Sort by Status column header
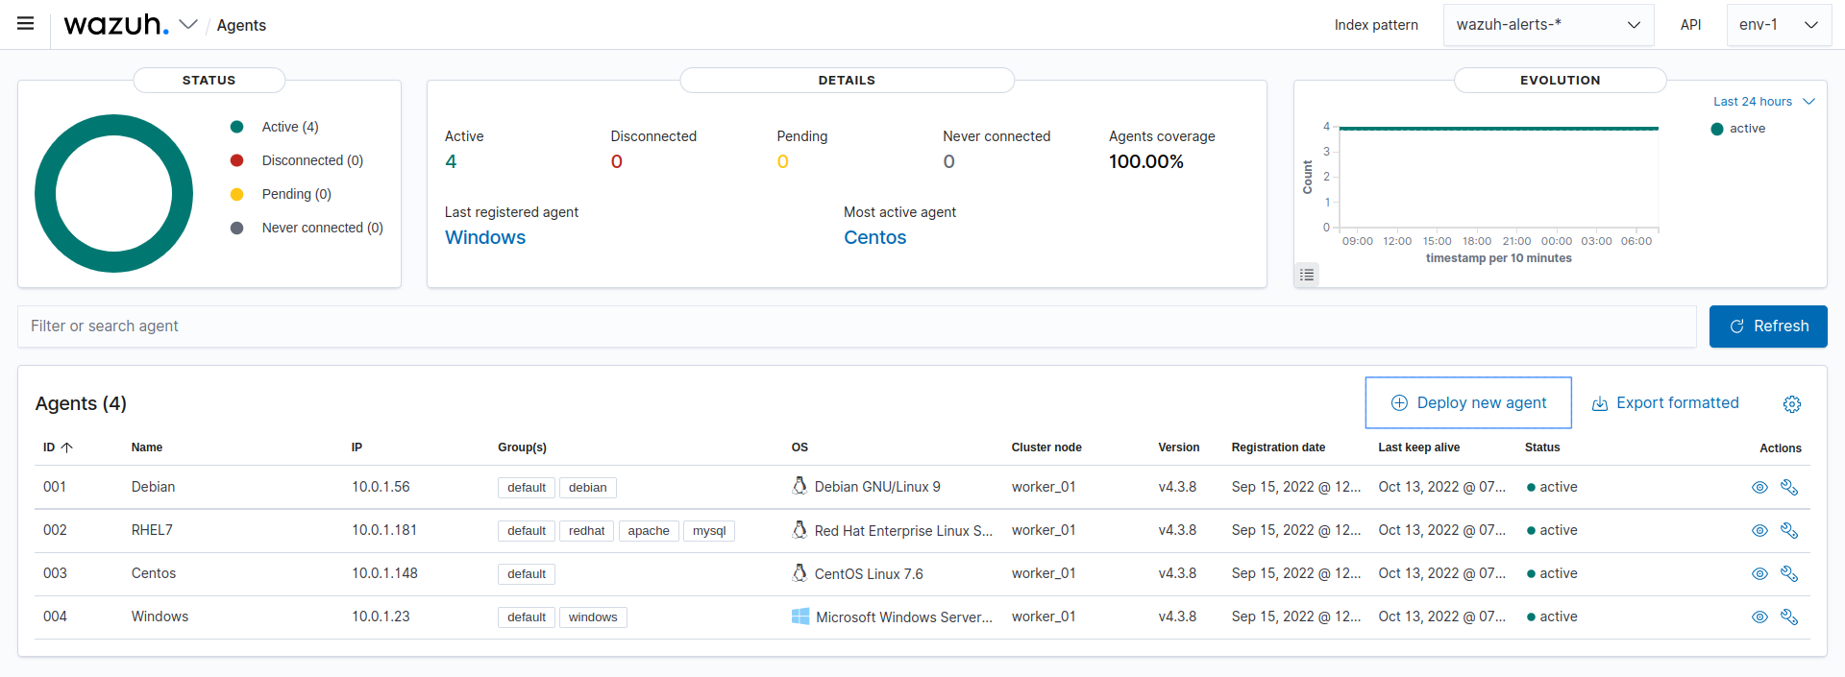The height and width of the screenshot is (677, 1845). point(1542,447)
